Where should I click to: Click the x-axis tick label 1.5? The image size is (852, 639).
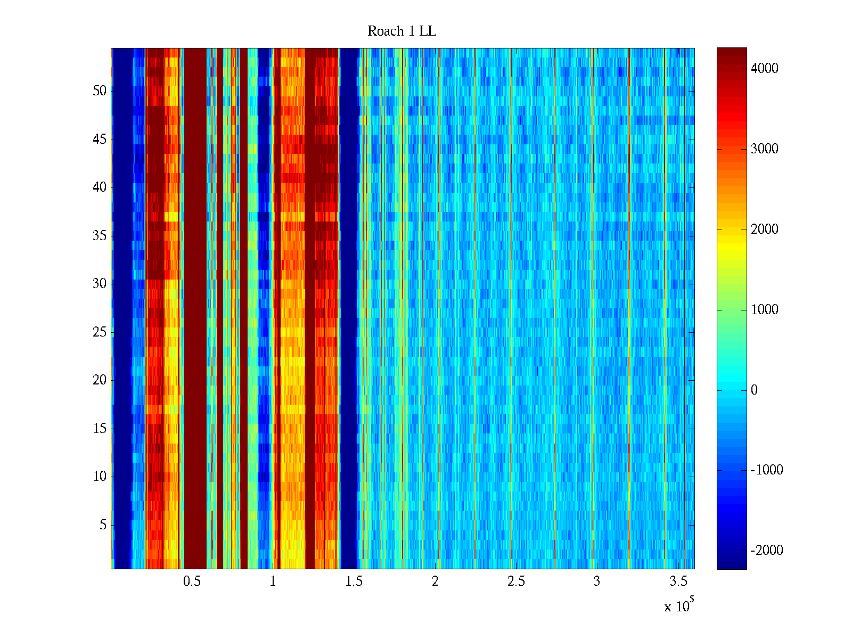click(354, 581)
